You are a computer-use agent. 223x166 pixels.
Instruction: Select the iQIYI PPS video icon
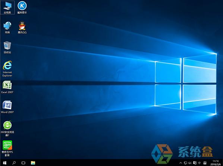pos(7,149)
